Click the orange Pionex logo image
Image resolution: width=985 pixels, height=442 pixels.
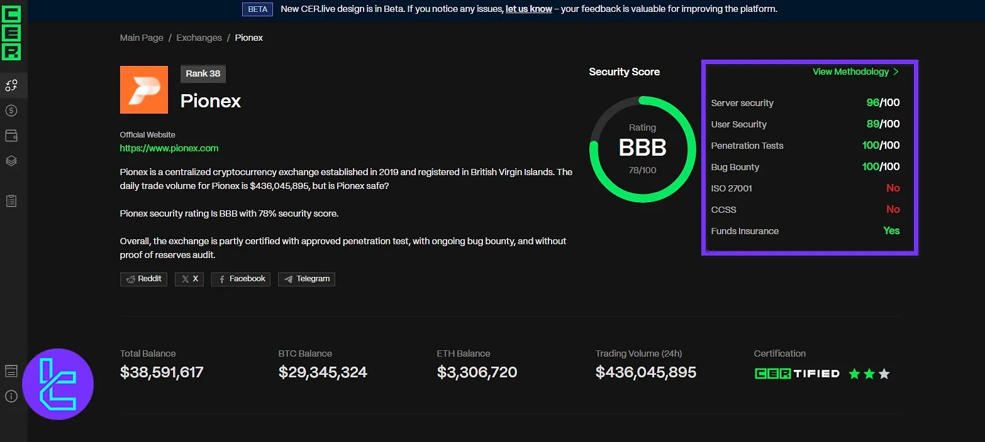pyautogui.click(x=144, y=90)
